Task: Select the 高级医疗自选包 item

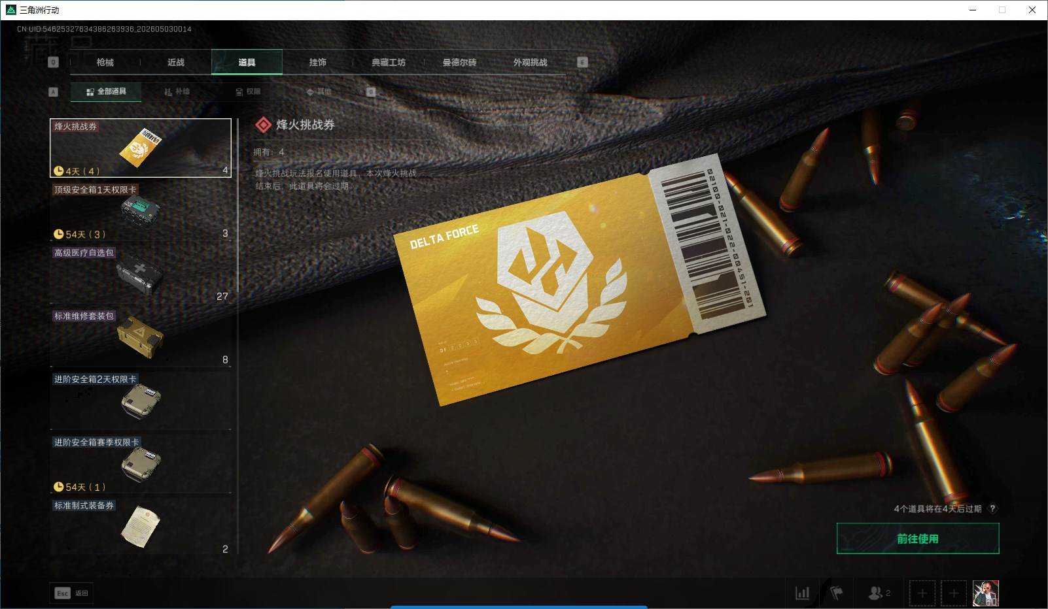Action: (141, 274)
